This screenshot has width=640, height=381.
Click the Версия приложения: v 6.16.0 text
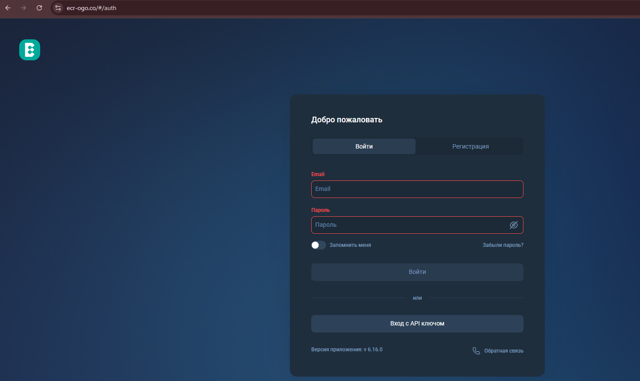point(347,350)
